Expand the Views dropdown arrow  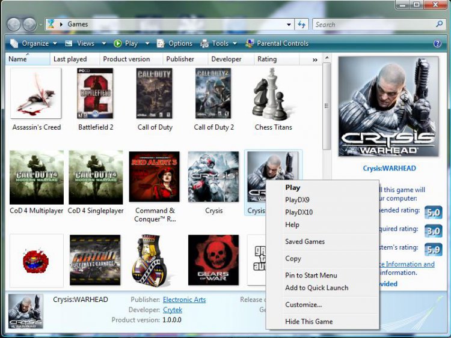[x=104, y=44]
